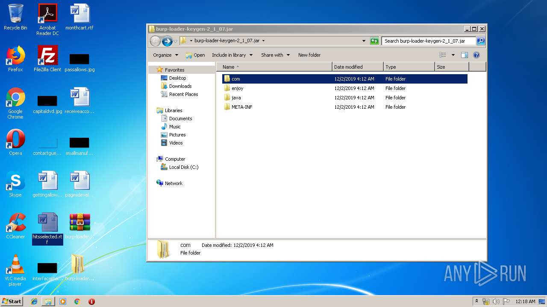This screenshot has height=307, width=547.
Task: Click the Change your view icon
Action: [443, 55]
